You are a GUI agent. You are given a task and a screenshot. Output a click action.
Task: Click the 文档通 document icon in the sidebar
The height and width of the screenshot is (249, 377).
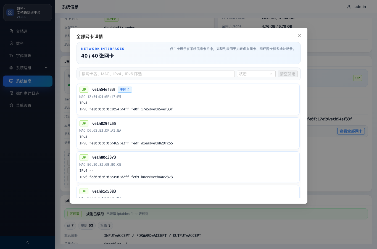pos(11,31)
